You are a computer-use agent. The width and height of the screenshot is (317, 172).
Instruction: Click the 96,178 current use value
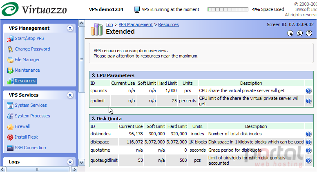(x=136, y=134)
